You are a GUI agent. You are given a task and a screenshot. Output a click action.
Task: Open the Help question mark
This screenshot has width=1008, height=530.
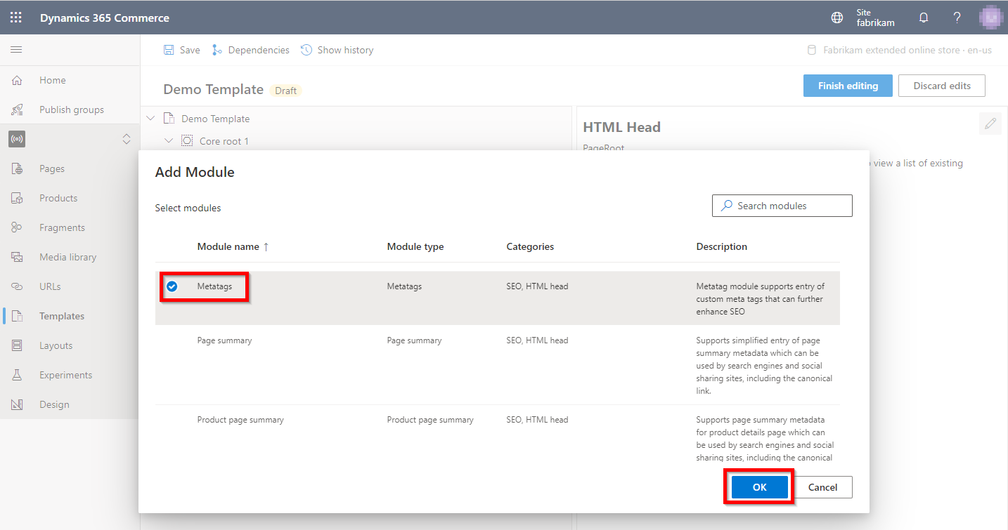[957, 17]
